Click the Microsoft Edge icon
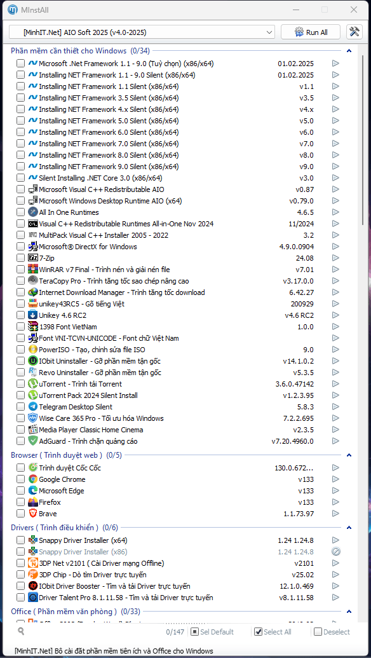This screenshot has height=658, width=371. click(x=33, y=491)
